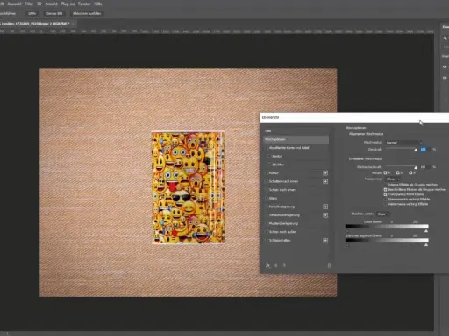The width and height of the screenshot is (449, 336).
Task: Add another Farbüberlagerung with plus icon
Action: 325,206
